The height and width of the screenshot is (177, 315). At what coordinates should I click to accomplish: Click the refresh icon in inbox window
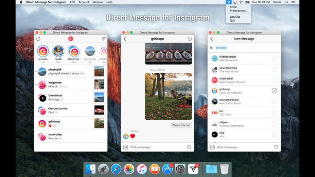(38, 39)
